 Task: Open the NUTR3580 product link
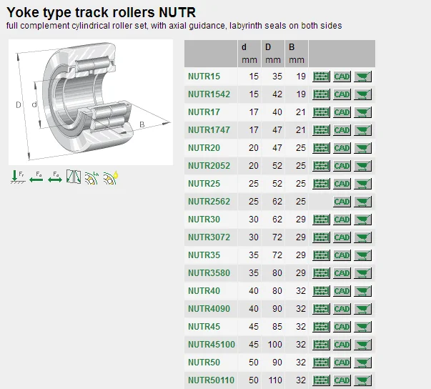[209, 273]
